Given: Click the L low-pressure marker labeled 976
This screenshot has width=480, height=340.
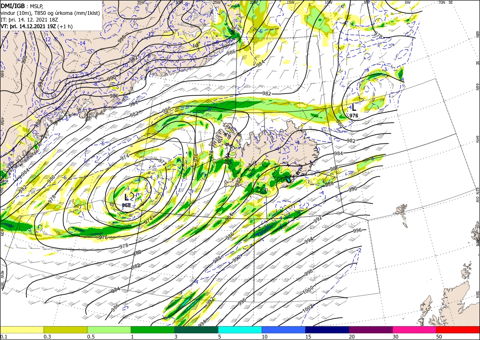Looking at the screenshot, I should 354,107.
